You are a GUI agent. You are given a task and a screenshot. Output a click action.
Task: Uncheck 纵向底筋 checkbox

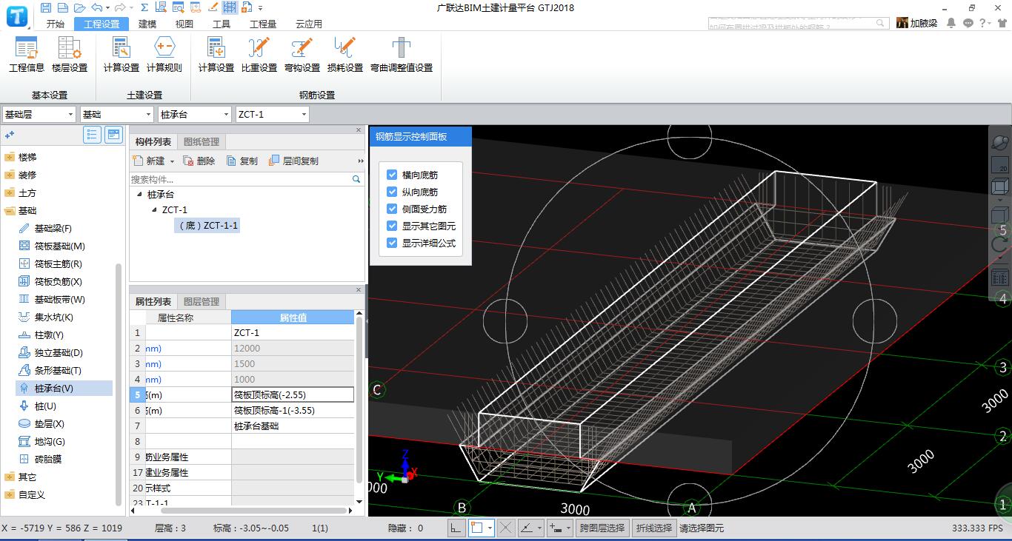392,192
